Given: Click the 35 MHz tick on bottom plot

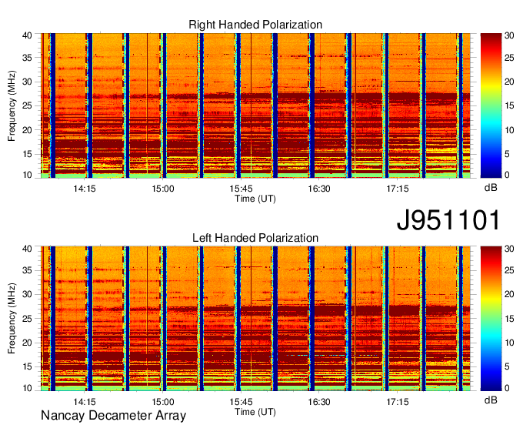Looking at the screenshot, I should [x=27, y=270].
